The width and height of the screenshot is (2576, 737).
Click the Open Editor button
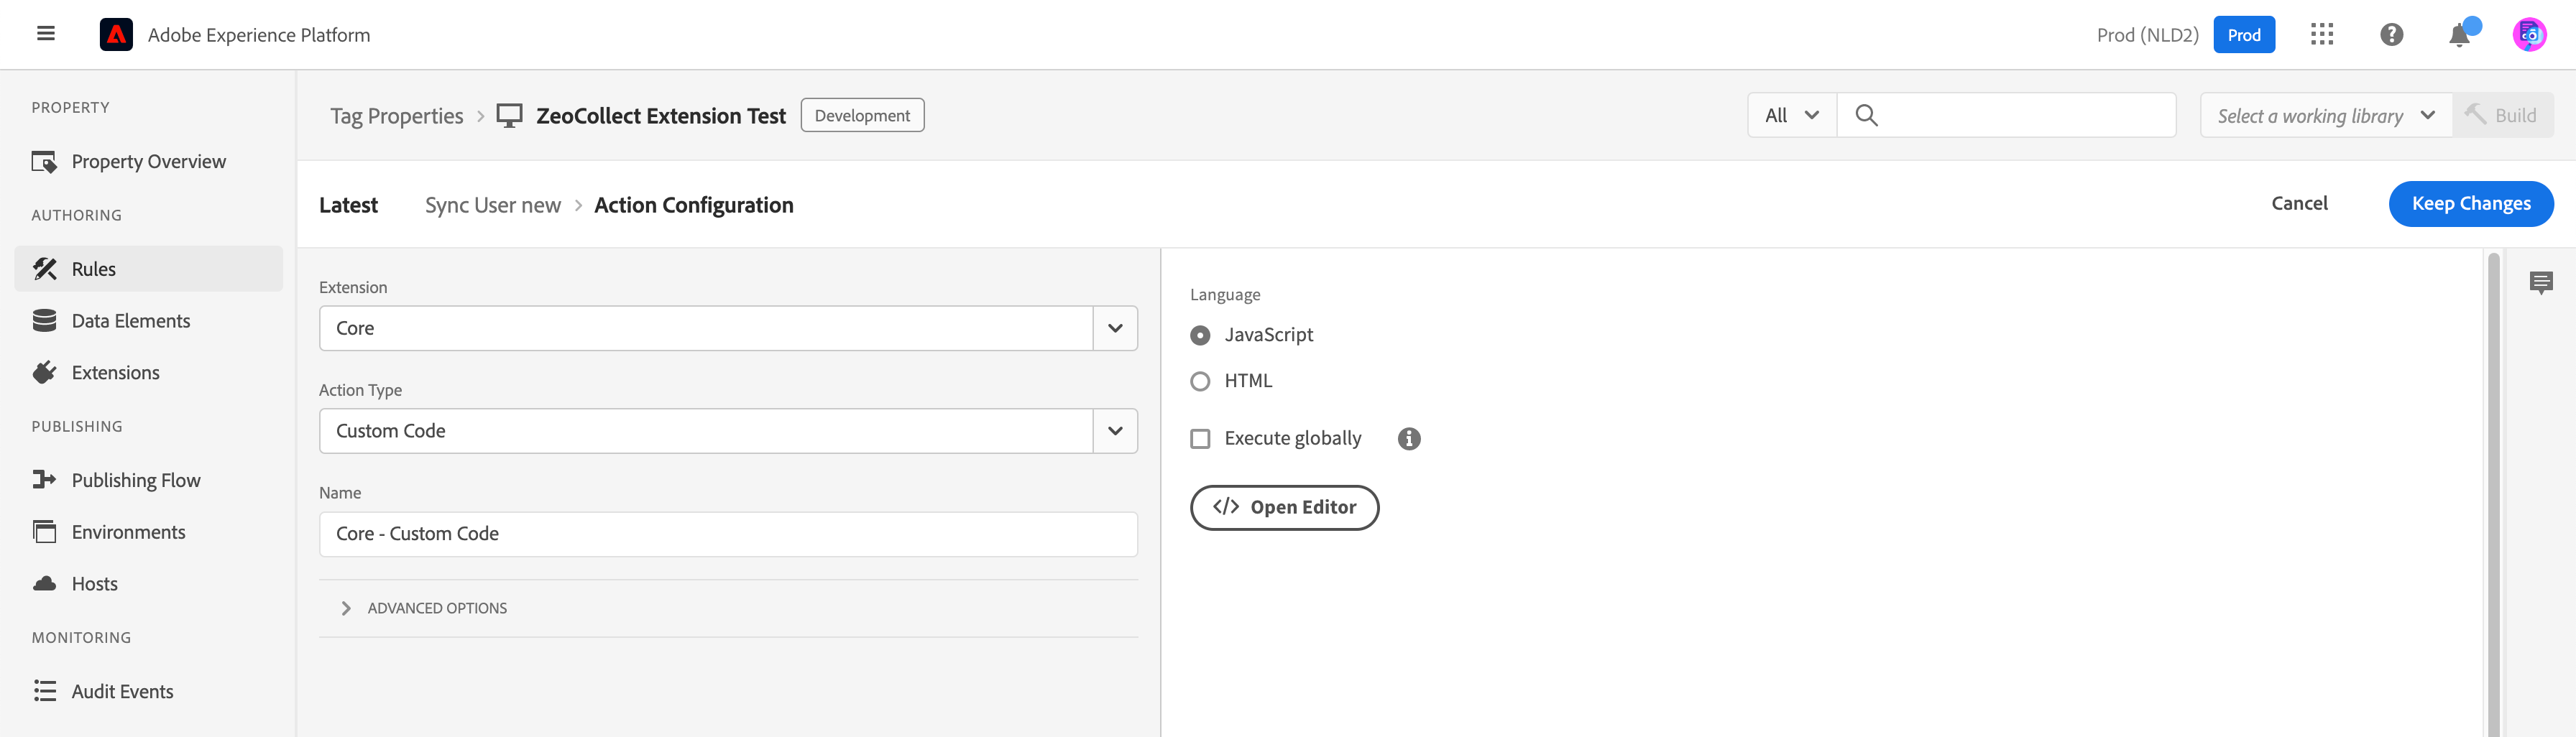pos(1284,507)
